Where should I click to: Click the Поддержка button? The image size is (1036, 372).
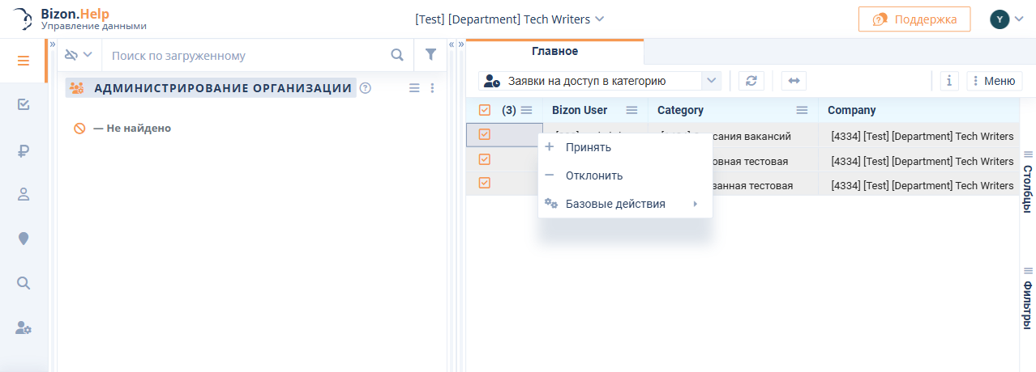click(x=914, y=19)
